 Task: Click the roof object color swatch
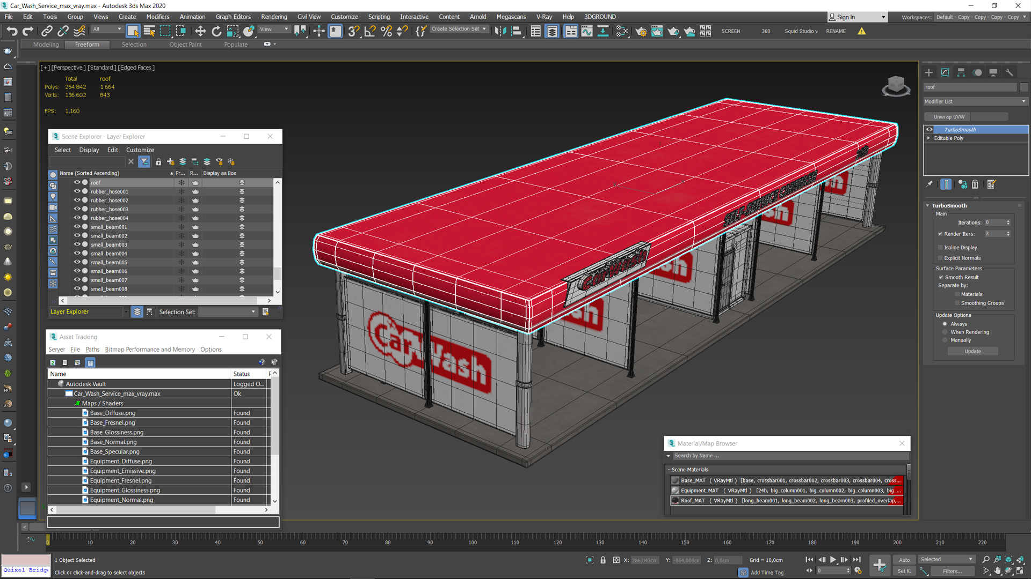coord(1024,87)
